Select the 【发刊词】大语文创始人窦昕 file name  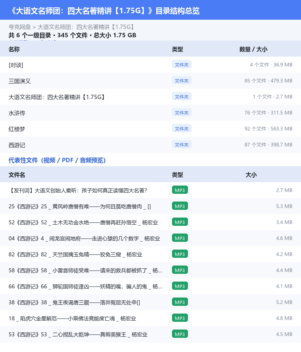click(x=78, y=190)
